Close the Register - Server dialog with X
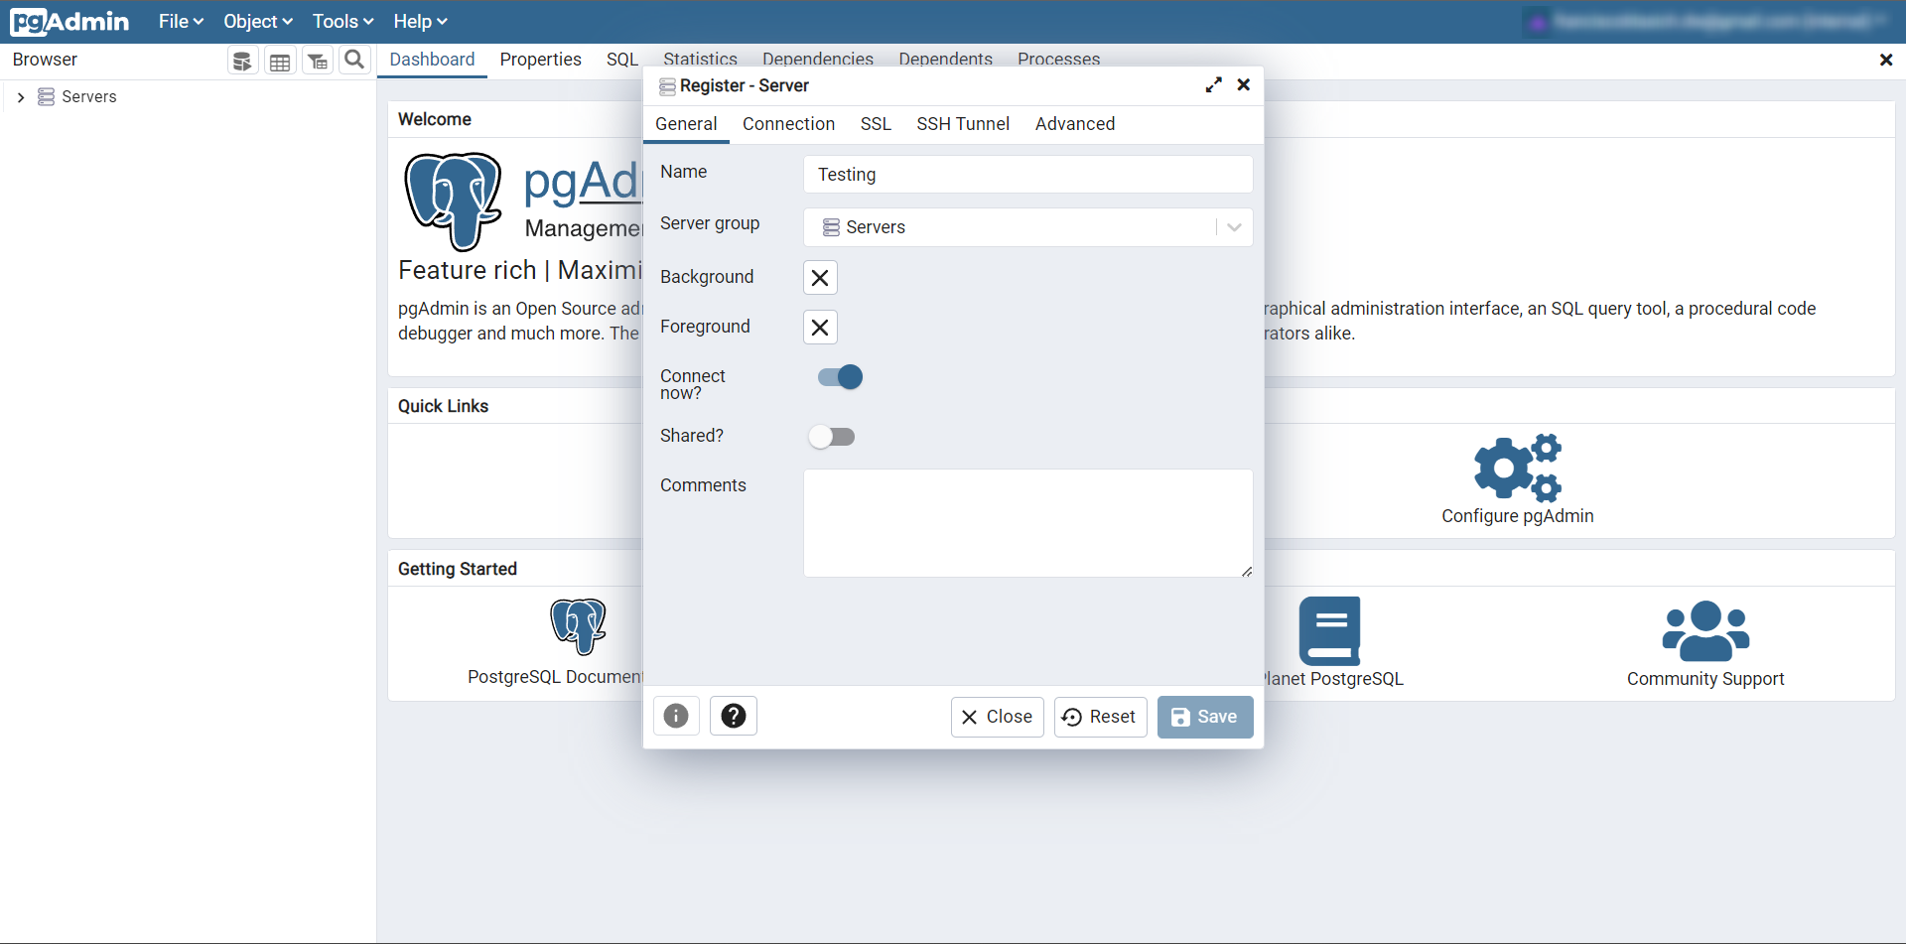This screenshot has height=944, width=1906. (x=1243, y=85)
